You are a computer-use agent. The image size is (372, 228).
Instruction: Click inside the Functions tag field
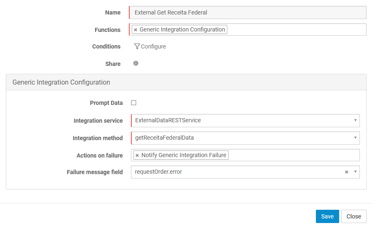pos(295,30)
